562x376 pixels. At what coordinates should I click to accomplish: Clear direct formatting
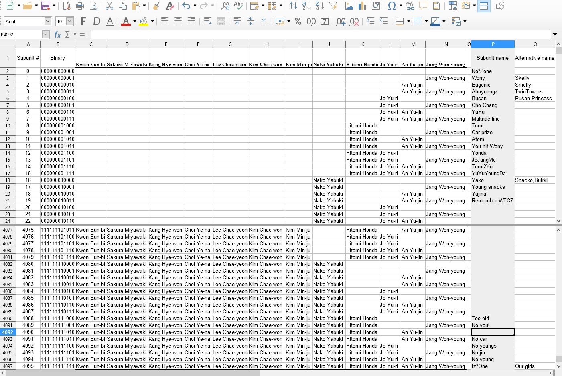[170, 6]
